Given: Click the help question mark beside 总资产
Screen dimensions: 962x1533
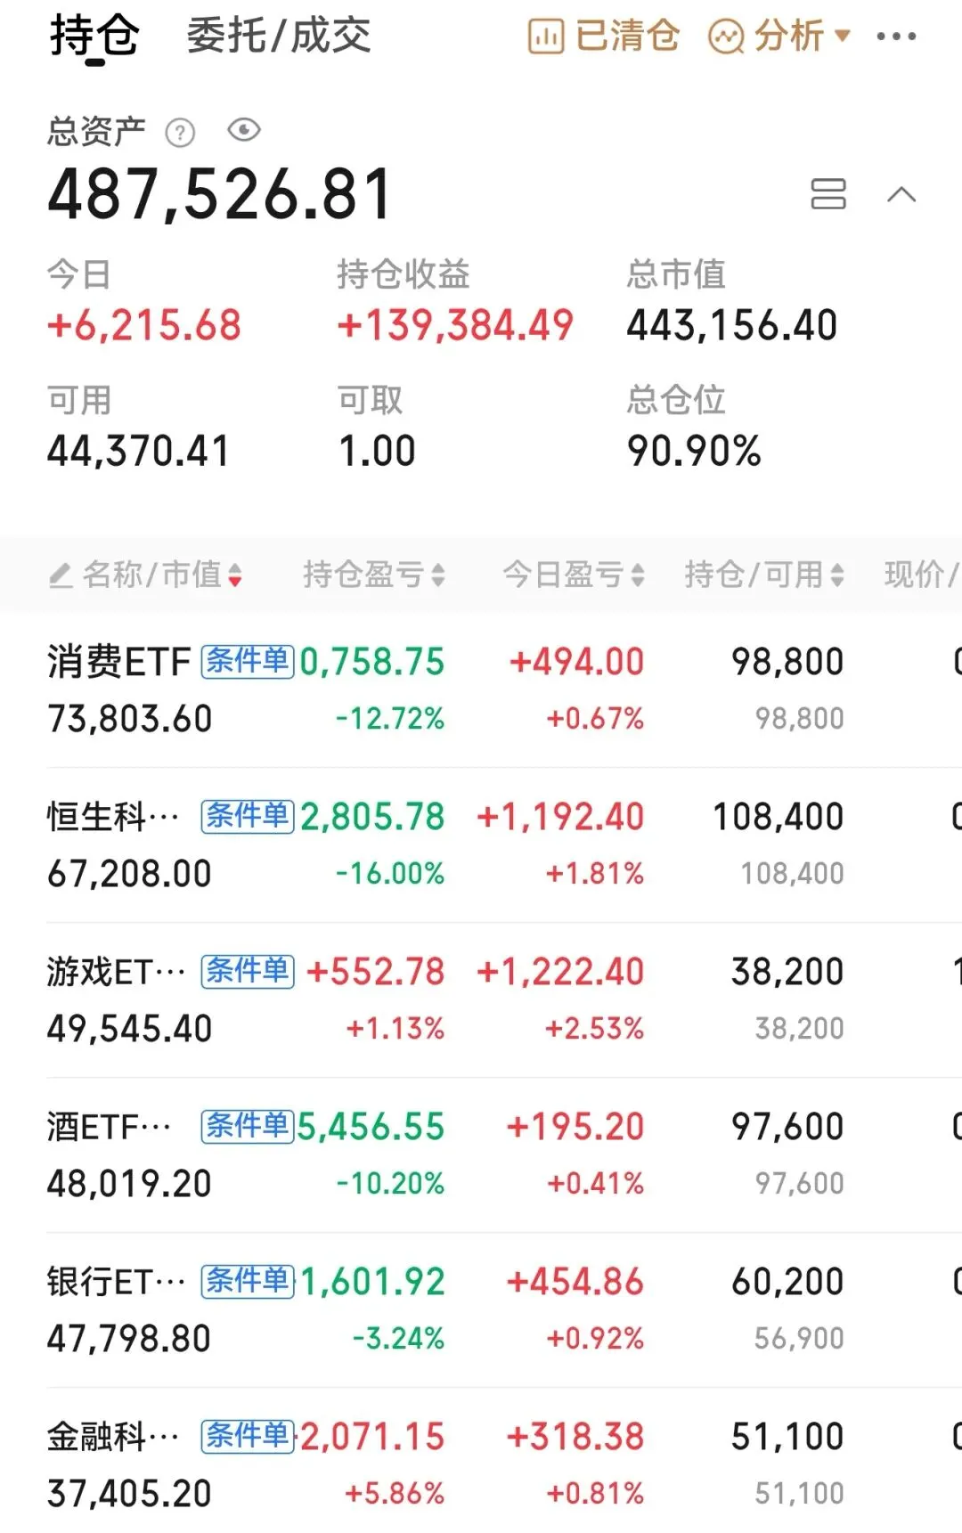Looking at the screenshot, I should pyautogui.click(x=180, y=133).
